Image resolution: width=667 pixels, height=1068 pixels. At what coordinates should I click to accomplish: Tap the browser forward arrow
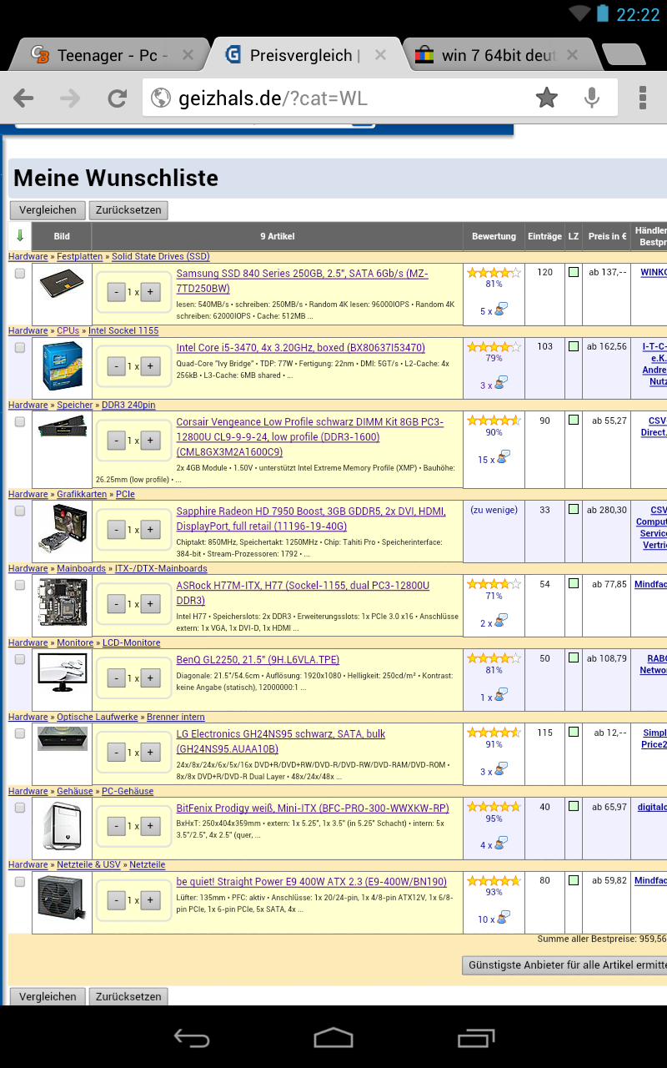point(70,98)
